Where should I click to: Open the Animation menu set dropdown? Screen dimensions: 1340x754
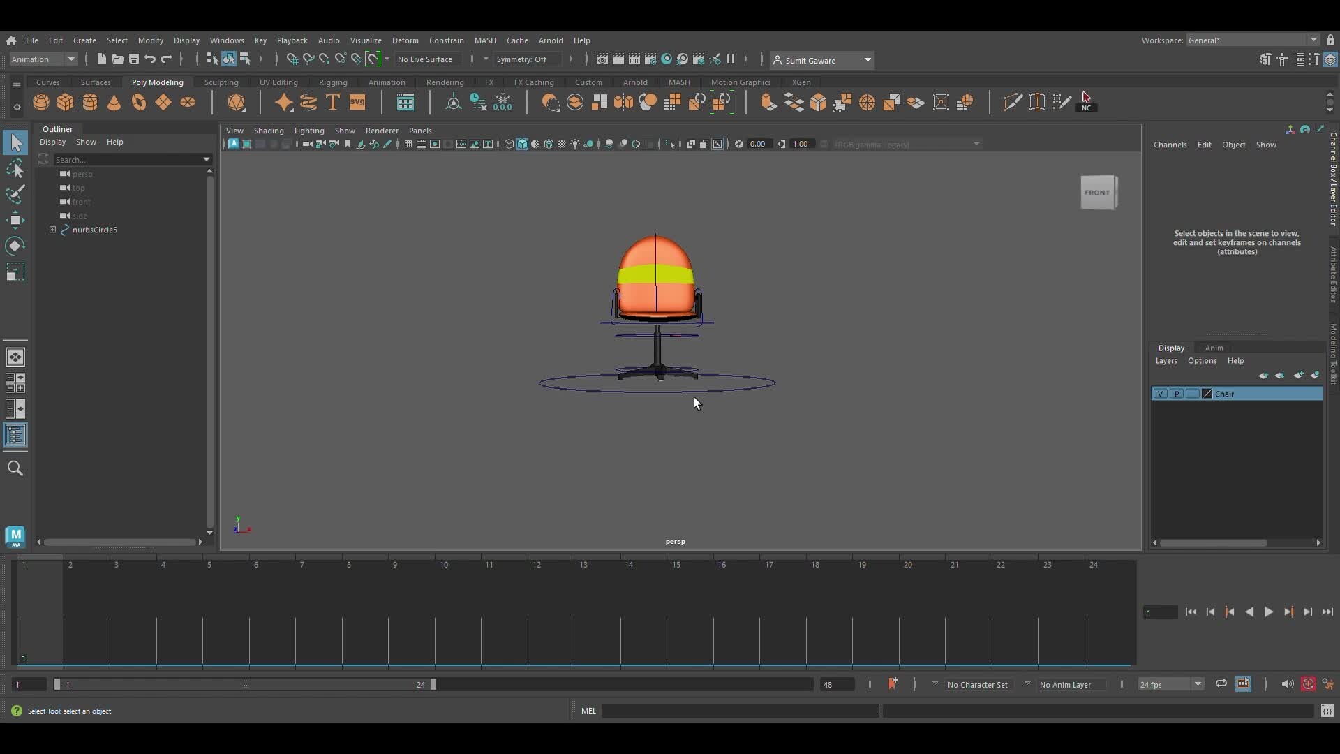pos(42,59)
